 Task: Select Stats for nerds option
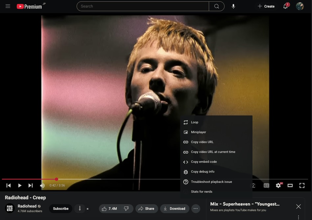tap(202, 192)
